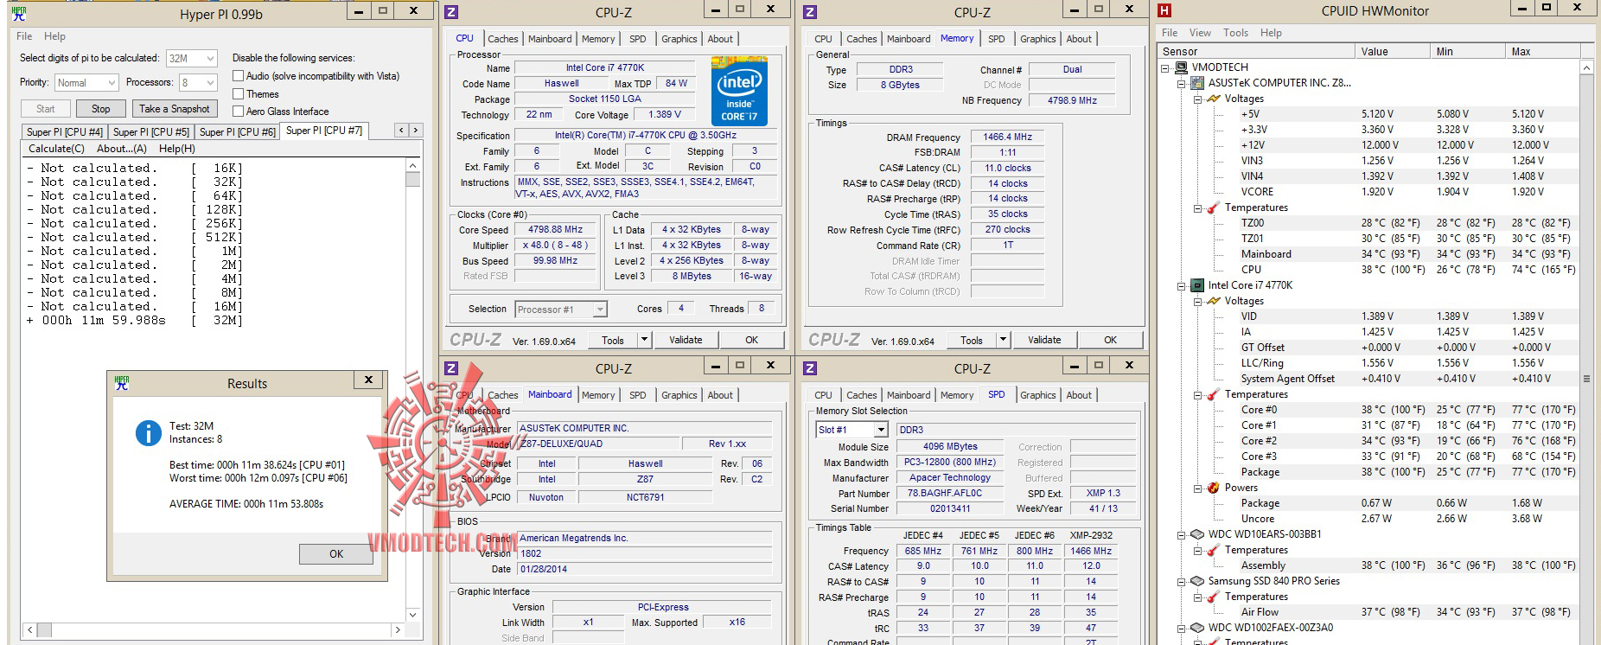Viewport: 1601px width, 645px height.
Task: Click the Take a Snapshot button
Action: click(174, 109)
